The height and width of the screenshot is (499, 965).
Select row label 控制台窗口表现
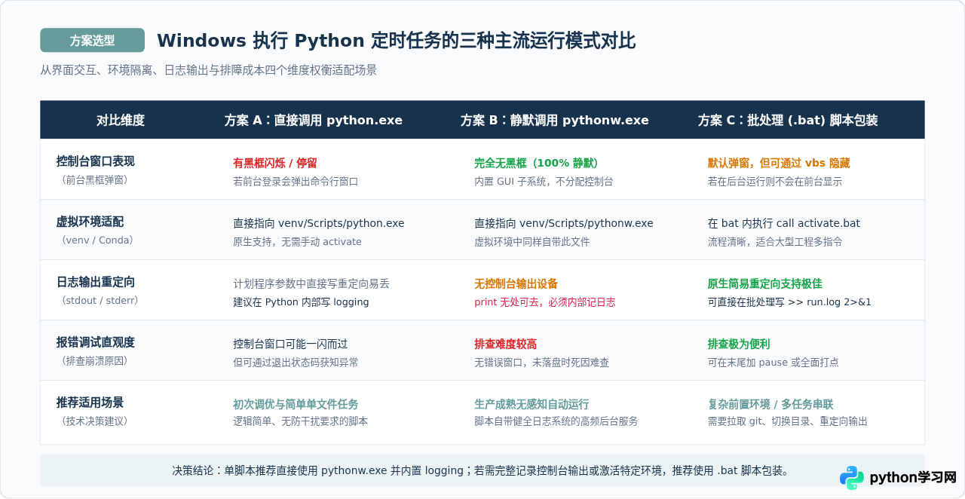tap(95, 161)
